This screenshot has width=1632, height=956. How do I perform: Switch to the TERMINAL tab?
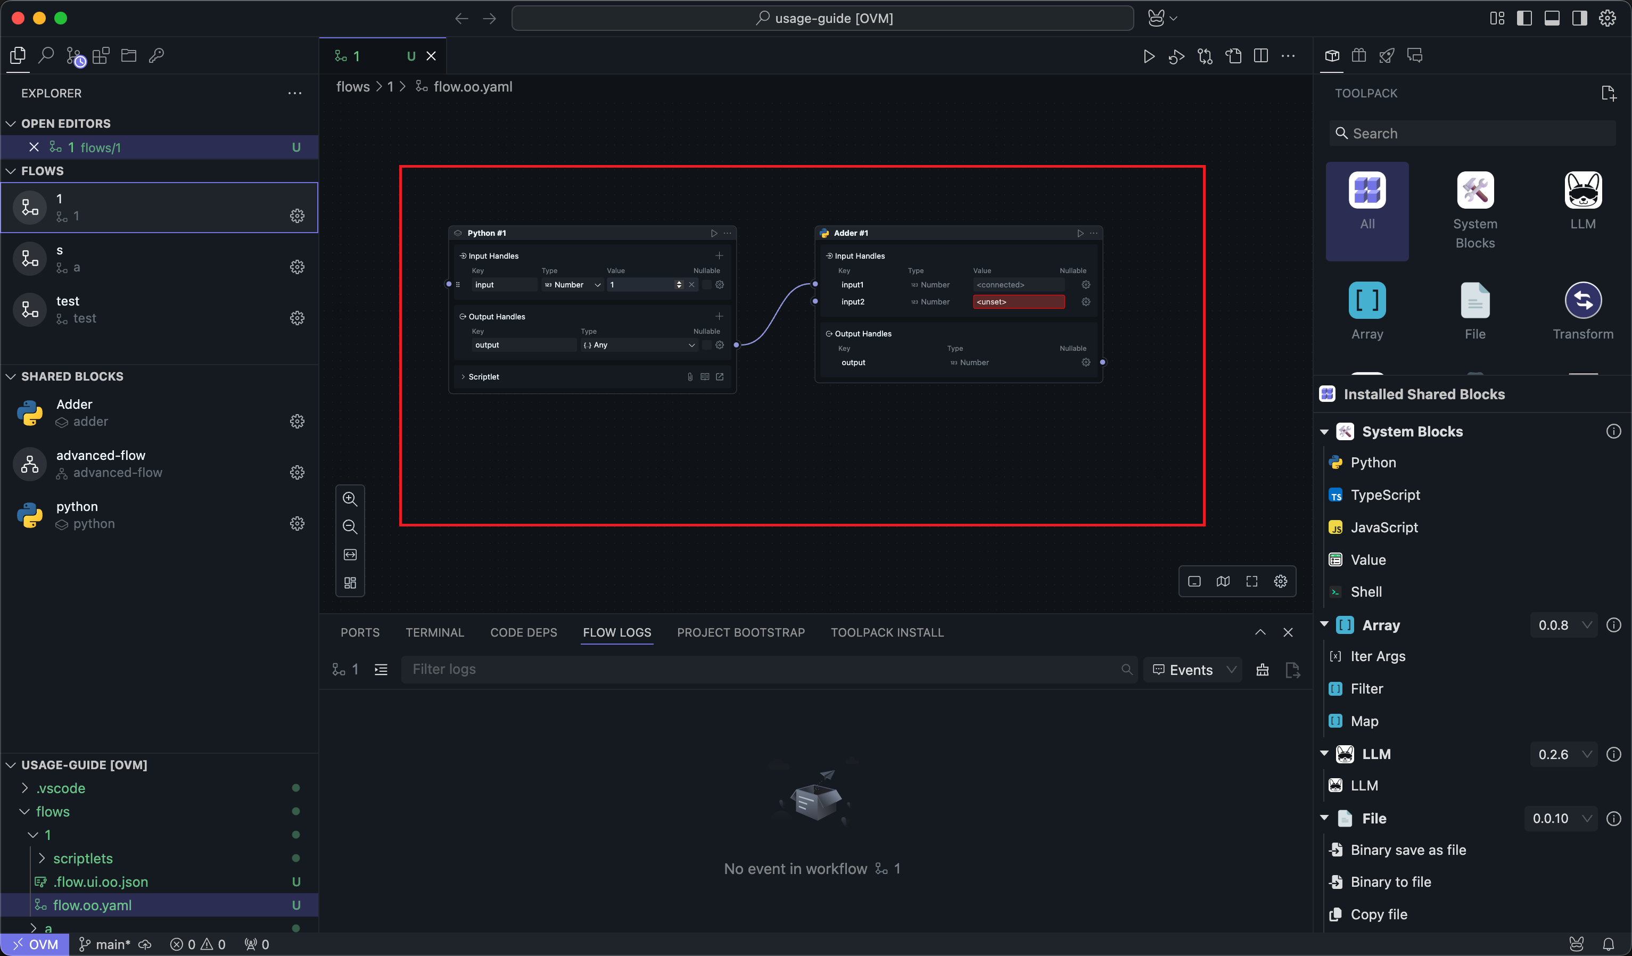pos(434,632)
